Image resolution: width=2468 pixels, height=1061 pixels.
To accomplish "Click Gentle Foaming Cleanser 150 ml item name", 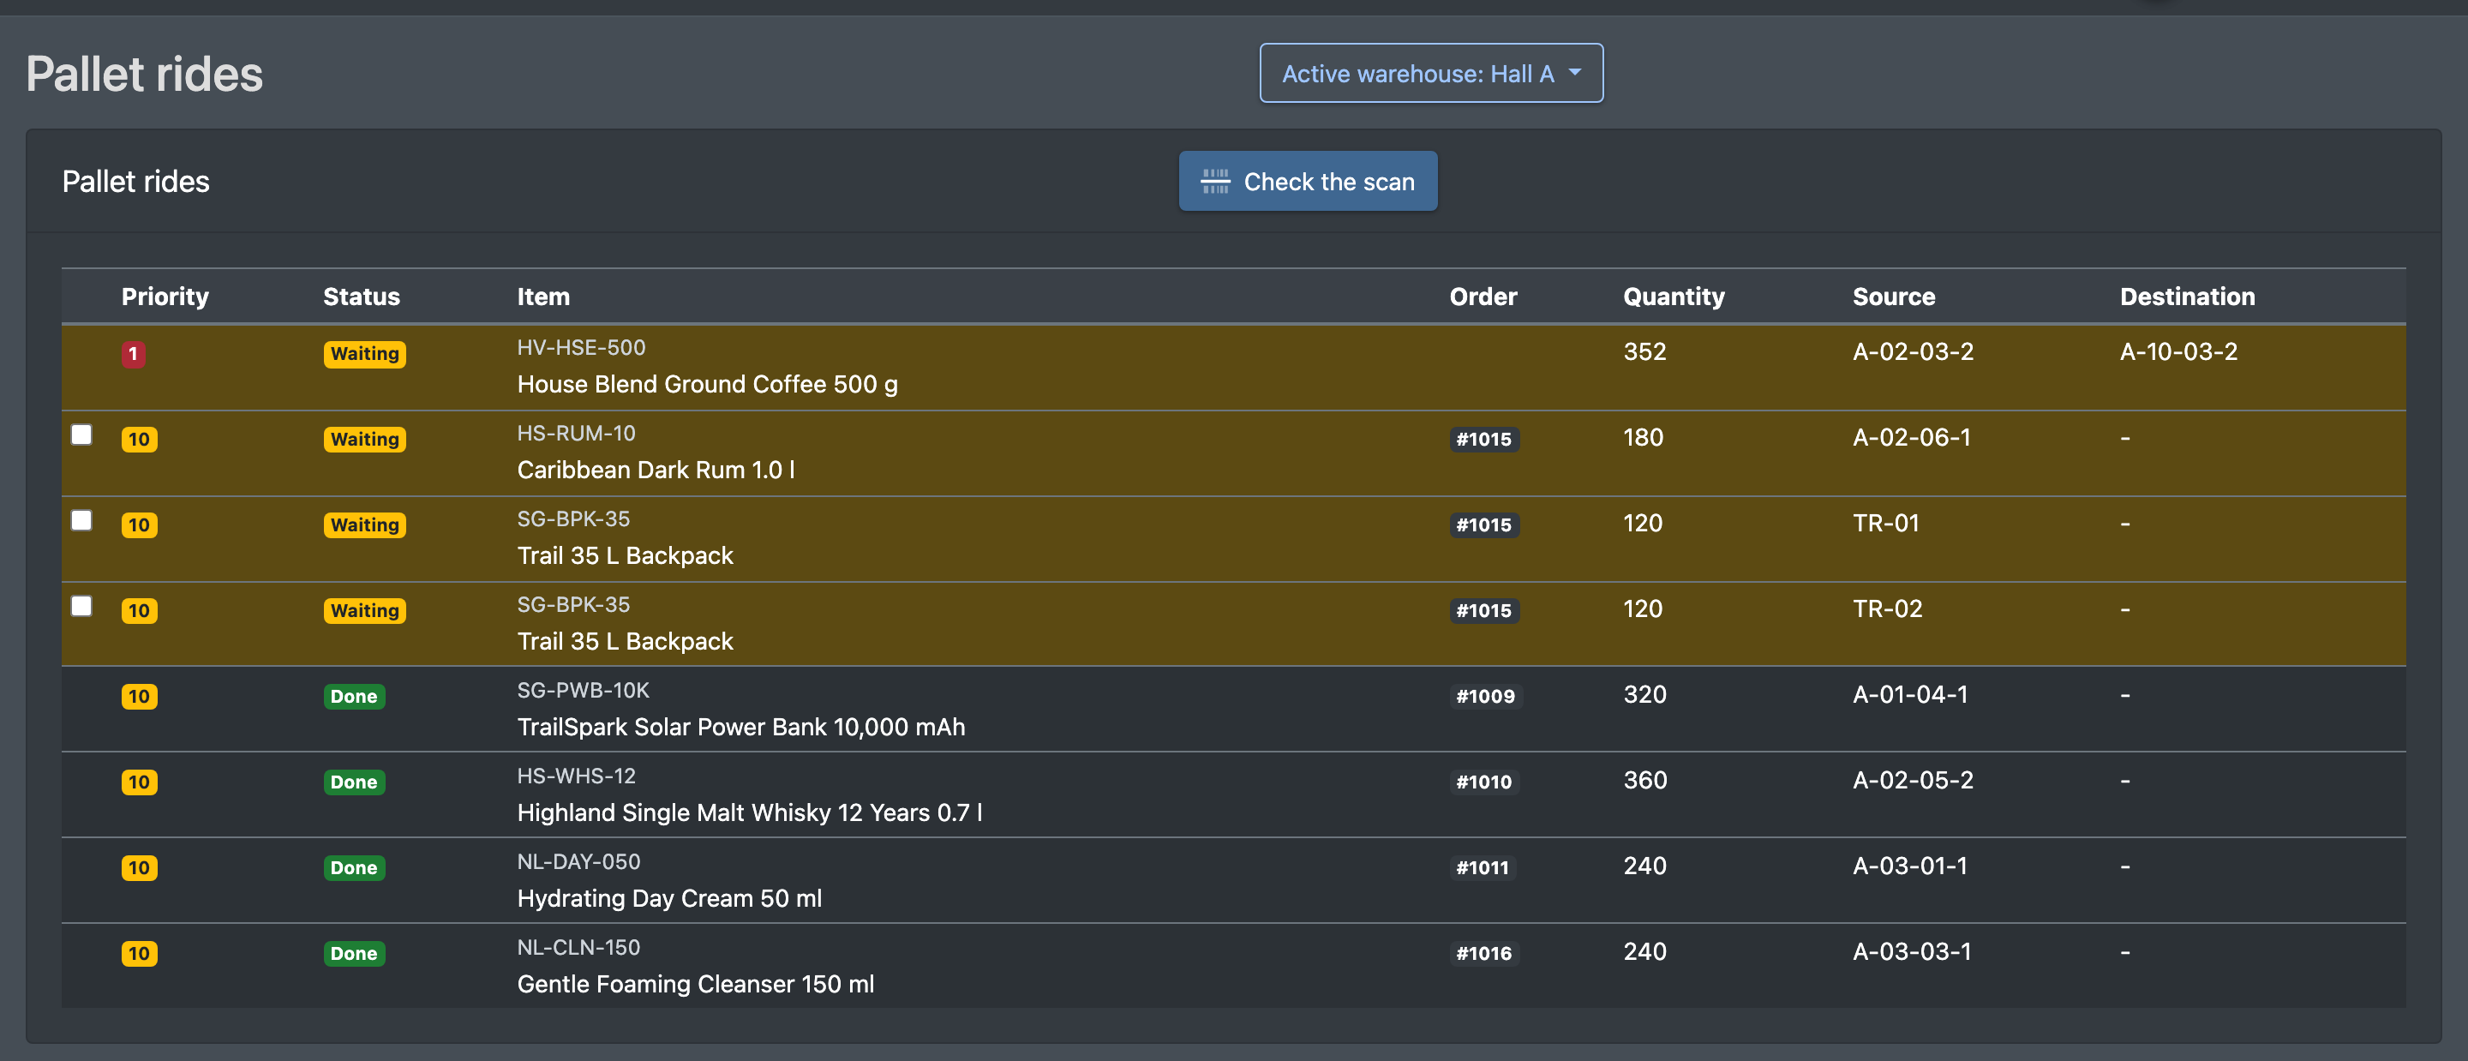I will point(696,985).
